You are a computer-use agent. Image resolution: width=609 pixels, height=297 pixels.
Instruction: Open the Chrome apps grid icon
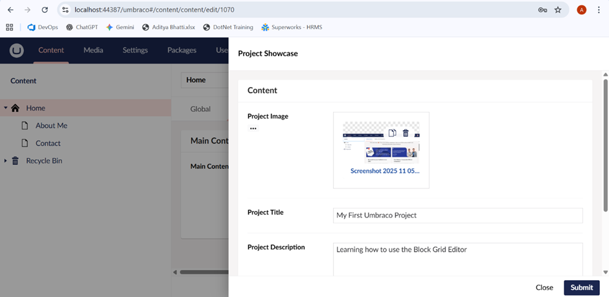[10, 27]
